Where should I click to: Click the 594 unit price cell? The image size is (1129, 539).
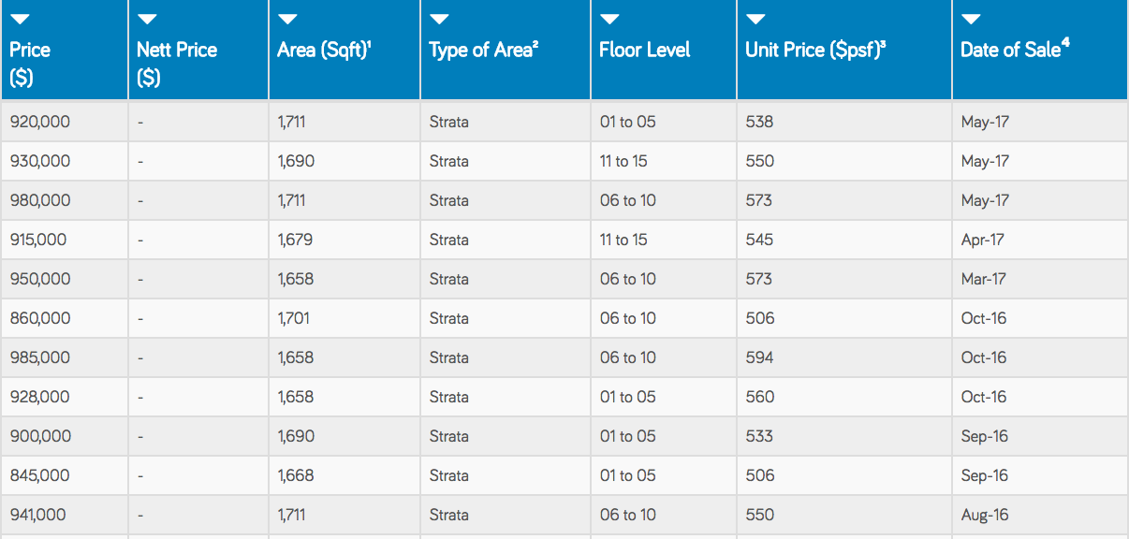[x=844, y=357]
